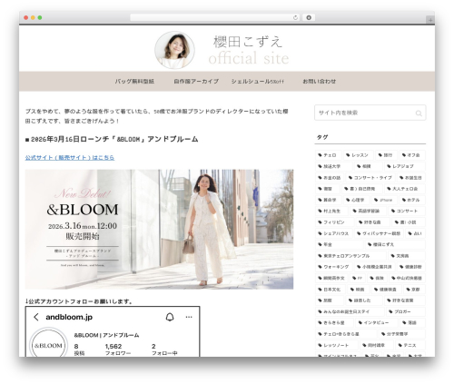
Task: Click the &BLOOM round profile logo
Action: (48, 345)
